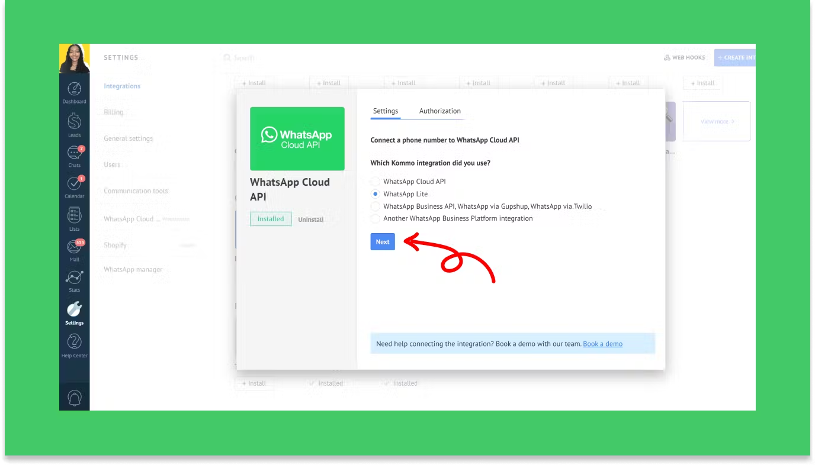Screen dimensions: 815x465
Task: Switch to the Settings tab in dialog
Action: coord(386,111)
